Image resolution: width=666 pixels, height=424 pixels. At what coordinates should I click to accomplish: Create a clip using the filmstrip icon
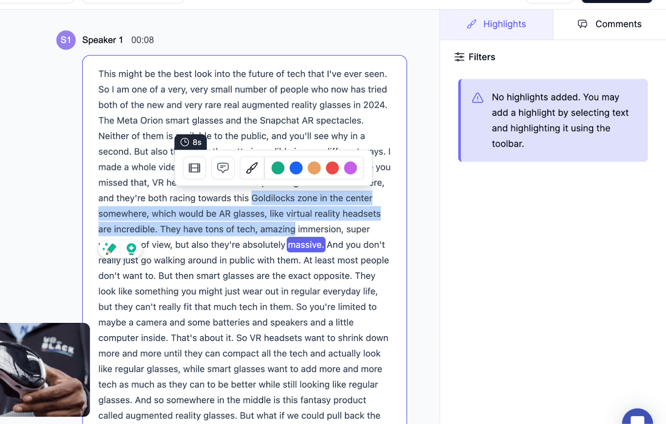[x=194, y=168]
